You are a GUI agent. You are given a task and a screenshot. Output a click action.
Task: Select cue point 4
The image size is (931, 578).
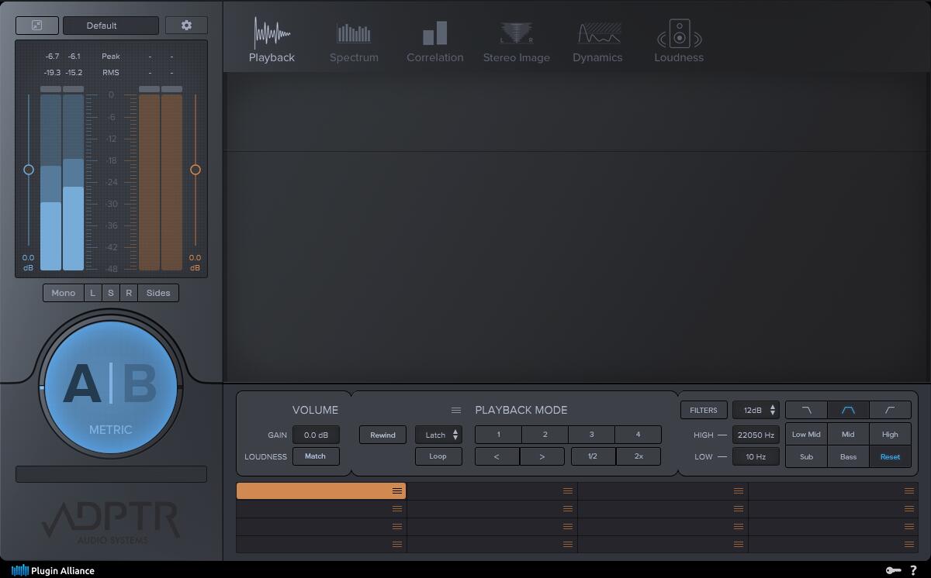coord(639,435)
